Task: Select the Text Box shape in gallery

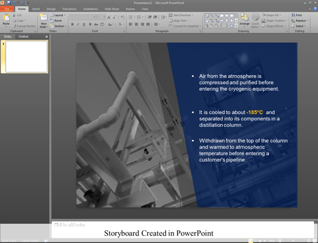Action: (x=206, y=16)
